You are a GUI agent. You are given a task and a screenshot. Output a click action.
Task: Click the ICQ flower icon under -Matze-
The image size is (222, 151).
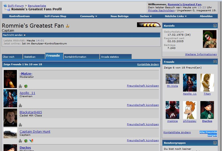coord(26,86)
